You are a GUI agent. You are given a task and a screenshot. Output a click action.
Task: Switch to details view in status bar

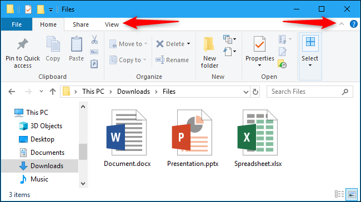(x=339, y=194)
